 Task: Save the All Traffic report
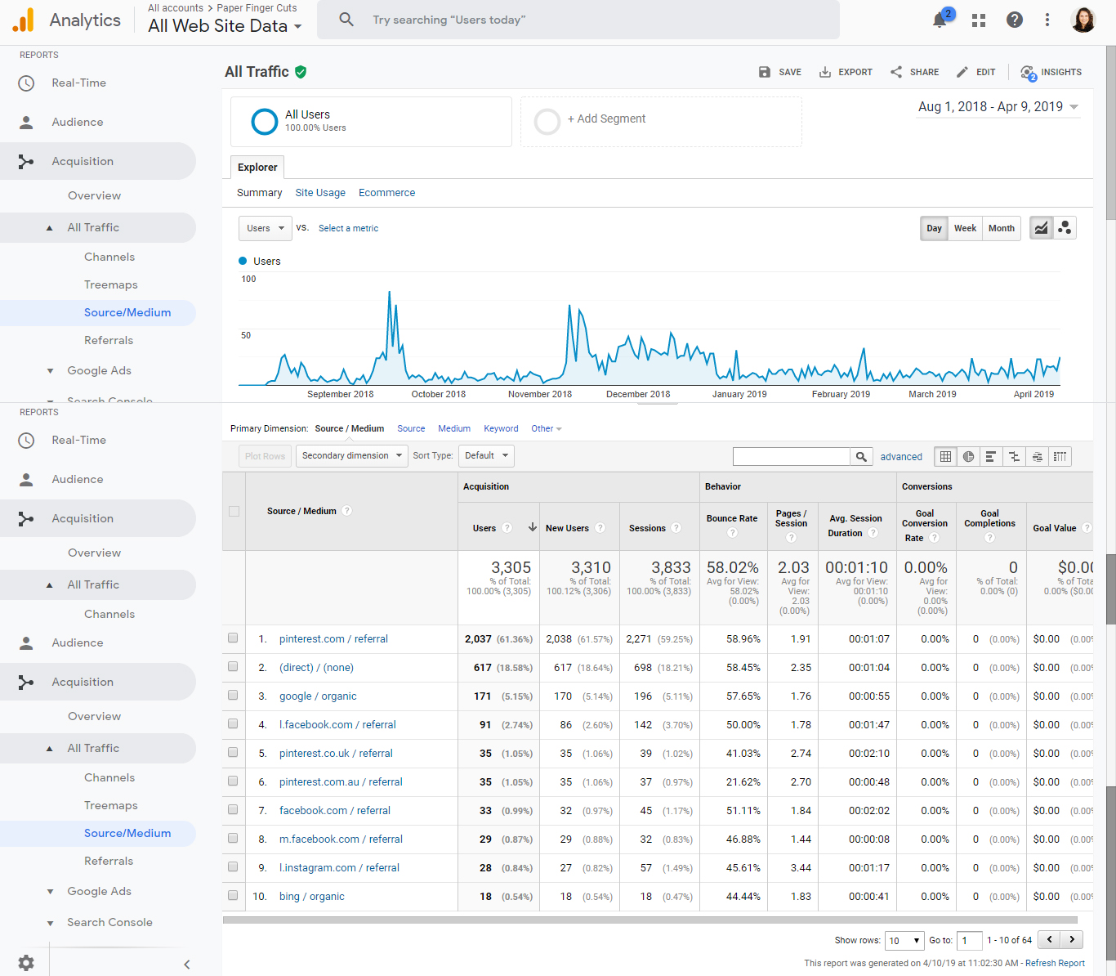(x=779, y=72)
